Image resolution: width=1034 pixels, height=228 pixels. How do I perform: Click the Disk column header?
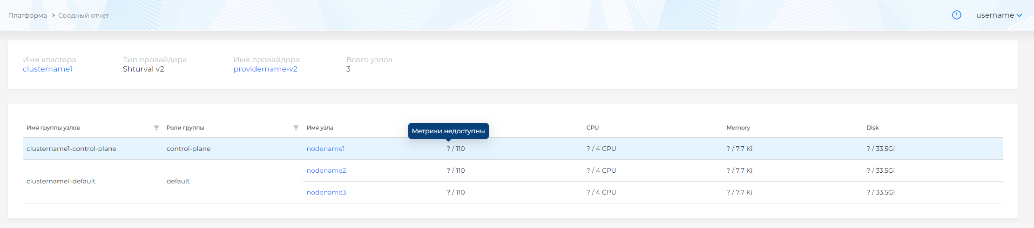coord(872,128)
